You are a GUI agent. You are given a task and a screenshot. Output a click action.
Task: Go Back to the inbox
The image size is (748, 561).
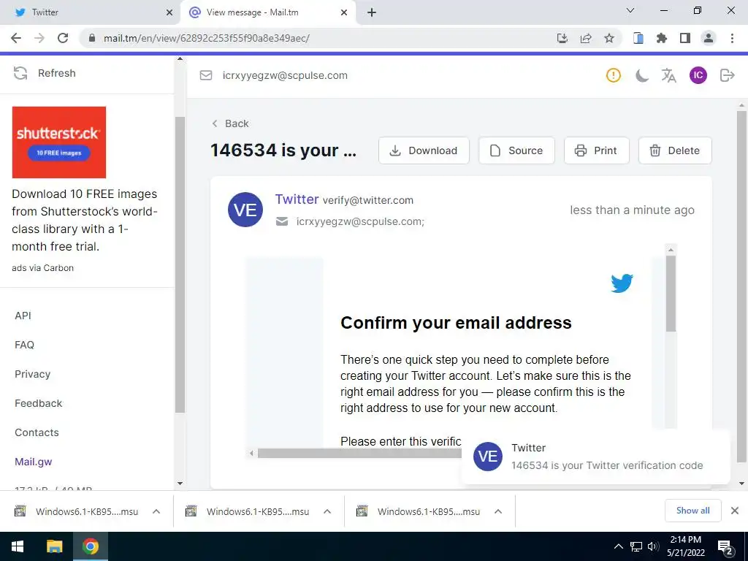click(230, 123)
